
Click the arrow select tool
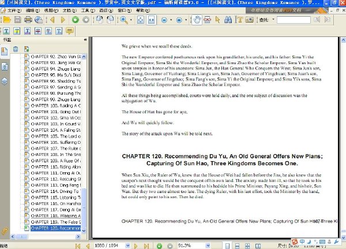click(217, 20)
